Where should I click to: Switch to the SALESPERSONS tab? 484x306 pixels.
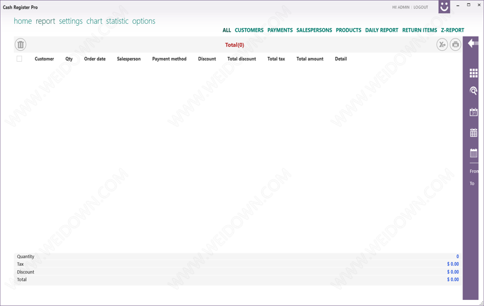(314, 30)
